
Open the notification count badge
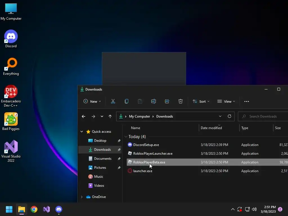pos(280,209)
